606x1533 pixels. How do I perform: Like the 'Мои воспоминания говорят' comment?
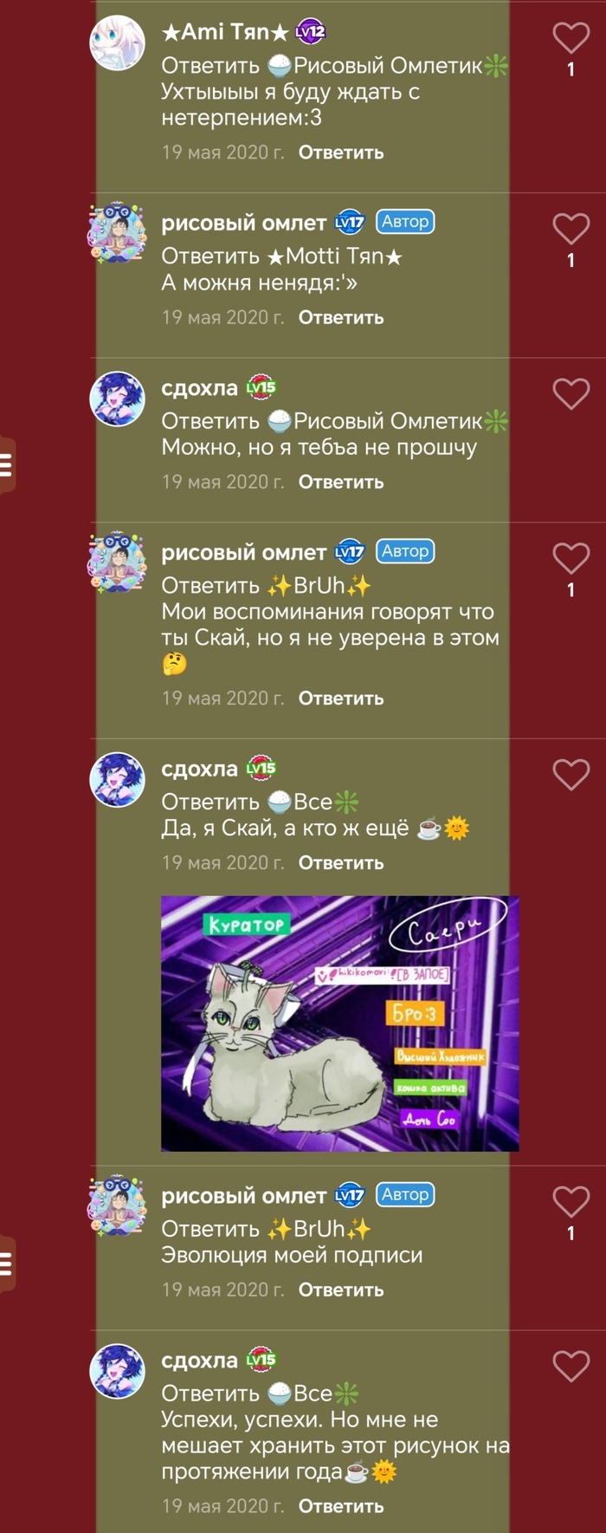(571, 558)
